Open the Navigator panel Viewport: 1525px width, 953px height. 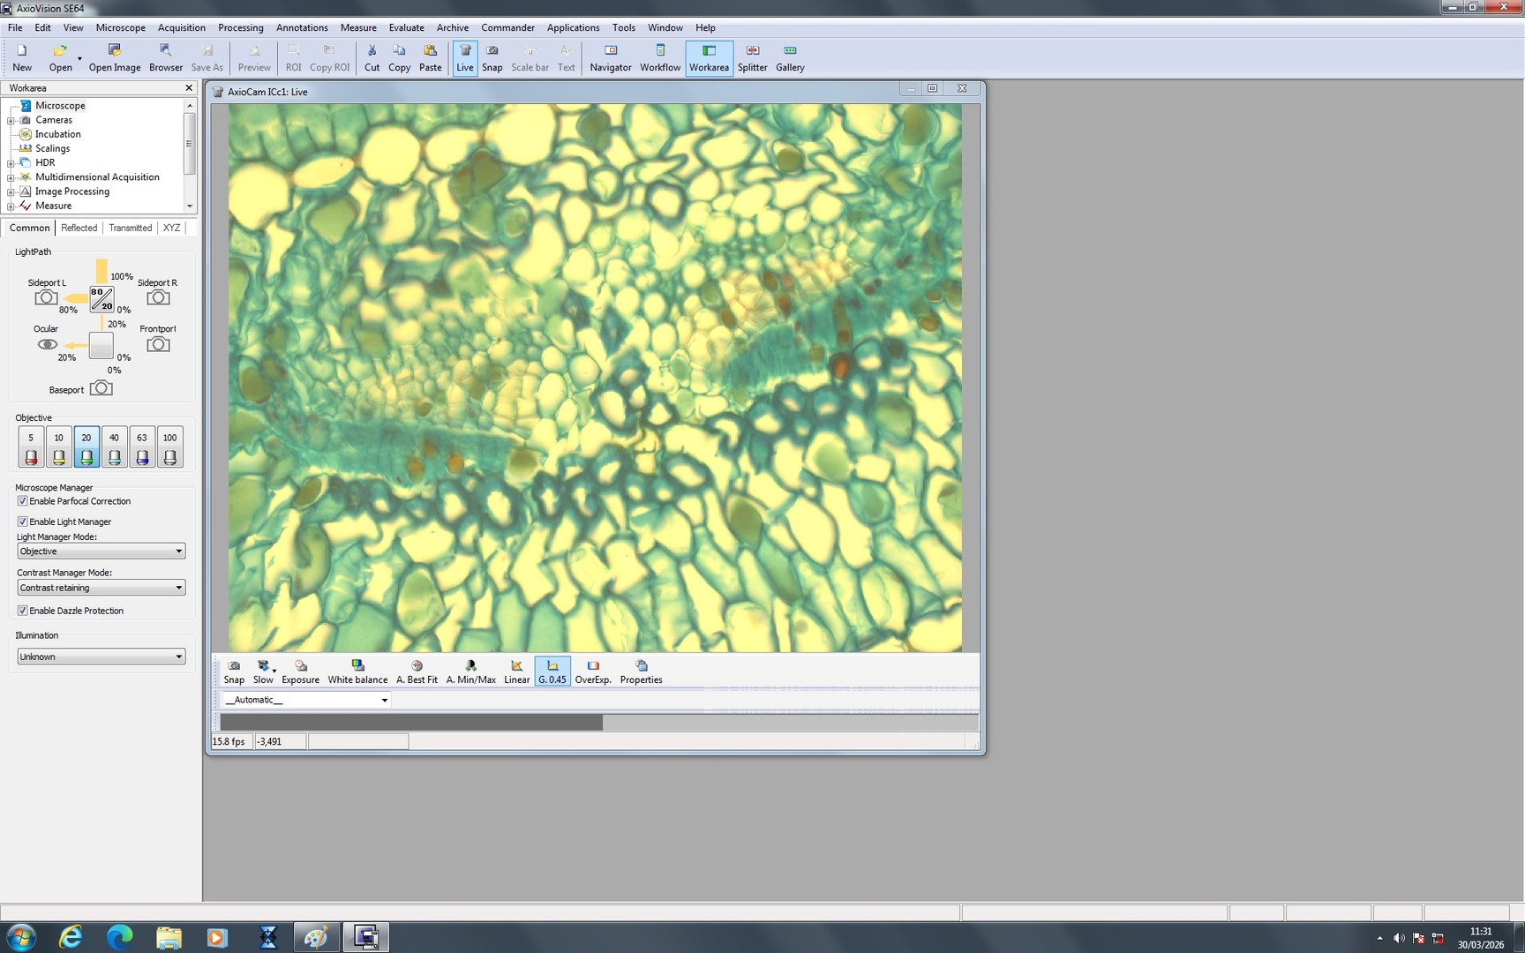pyautogui.click(x=610, y=57)
